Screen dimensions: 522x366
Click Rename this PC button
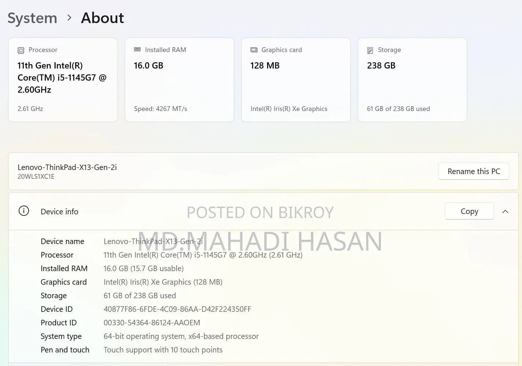(x=474, y=171)
